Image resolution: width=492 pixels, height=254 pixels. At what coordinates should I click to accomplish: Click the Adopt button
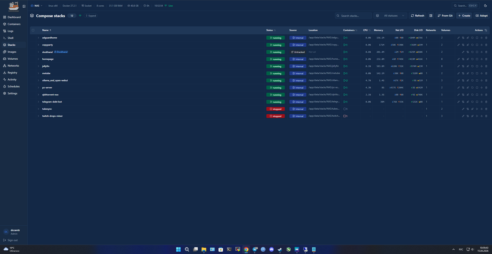(x=482, y=16)
